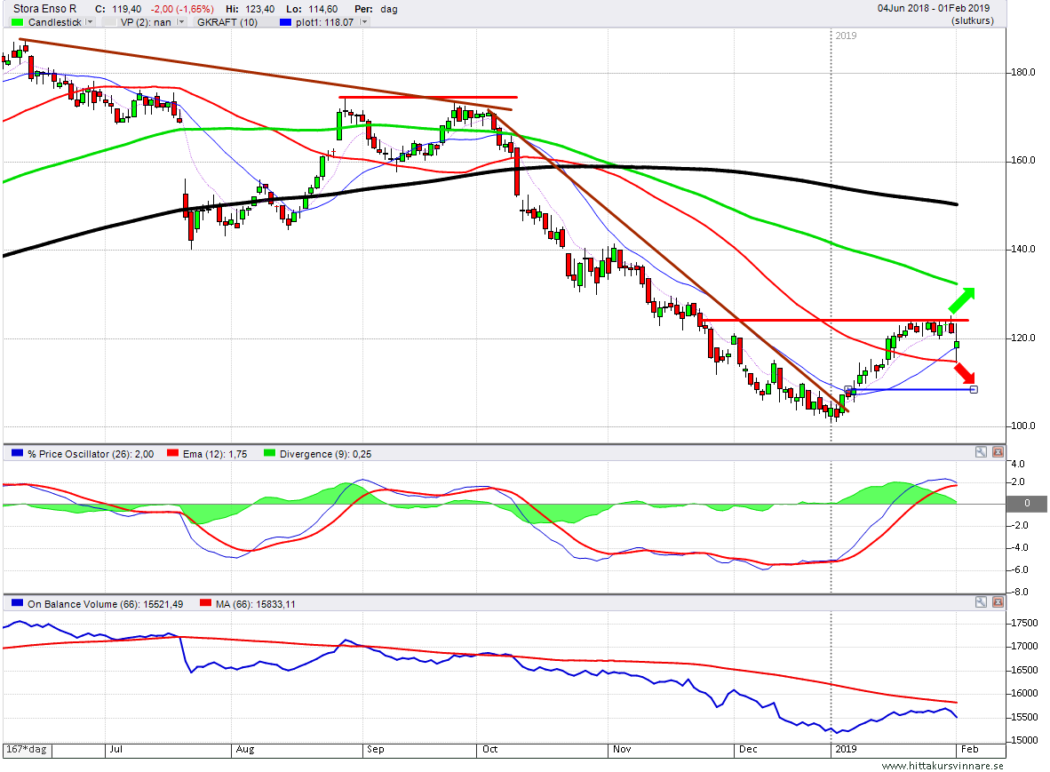Click the Jul marker on time axis
1050x772 pixels.
pyautogui.click(x=115, y=749)
